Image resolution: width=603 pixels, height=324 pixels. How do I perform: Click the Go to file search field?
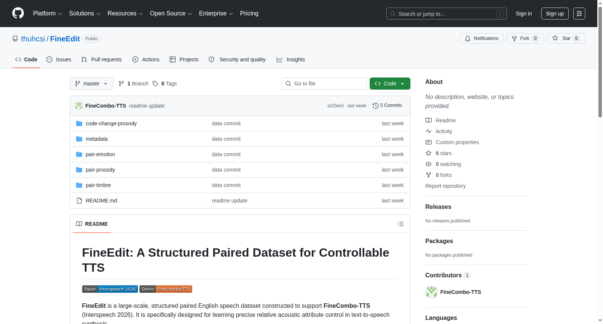tap(324, 84)
